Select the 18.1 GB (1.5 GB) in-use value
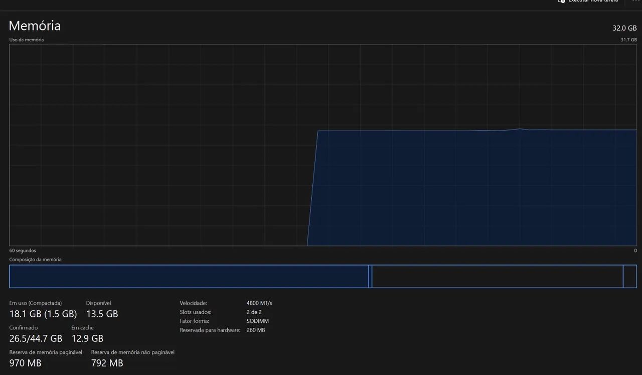Image resolution: width=642 pixels, height=375 pixels. [x=43, y=314]
